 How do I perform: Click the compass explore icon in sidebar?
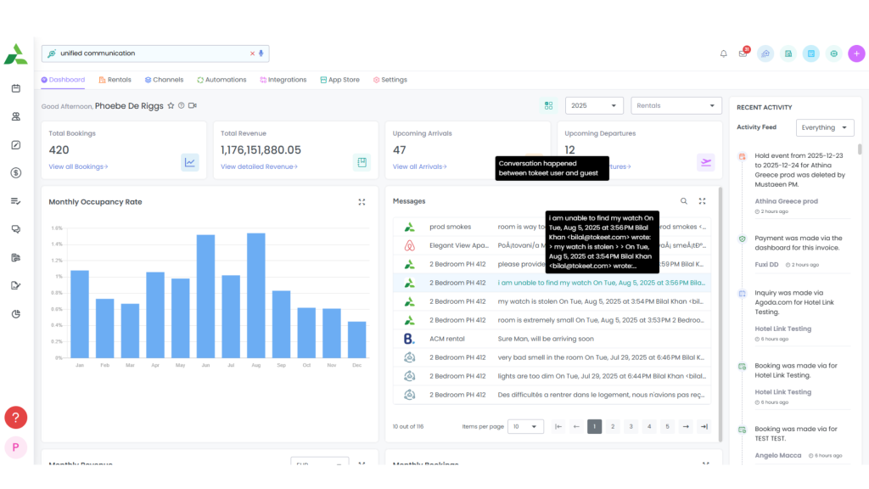pyautogui.click(x=15, y=144)
